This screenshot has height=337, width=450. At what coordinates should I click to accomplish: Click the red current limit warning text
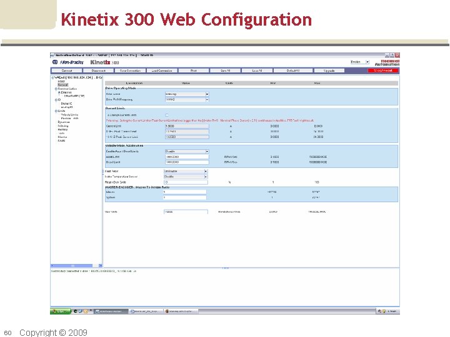(210, 120)
